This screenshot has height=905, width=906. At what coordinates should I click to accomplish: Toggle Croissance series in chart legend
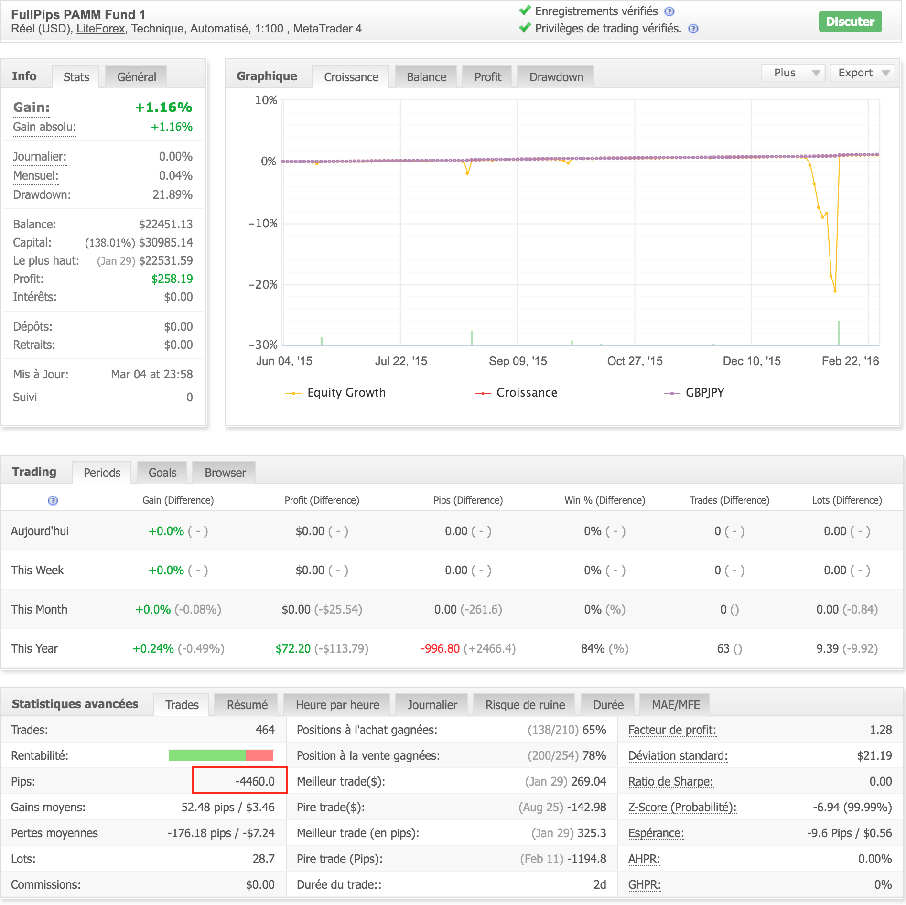516,393
